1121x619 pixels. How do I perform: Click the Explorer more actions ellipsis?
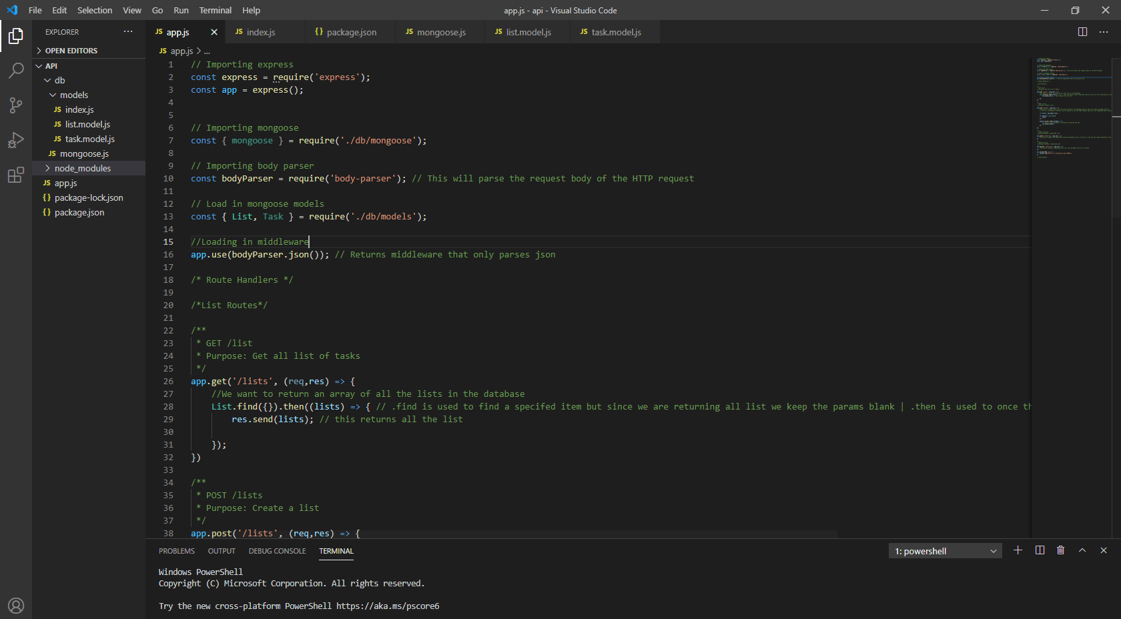pos(128,32)
